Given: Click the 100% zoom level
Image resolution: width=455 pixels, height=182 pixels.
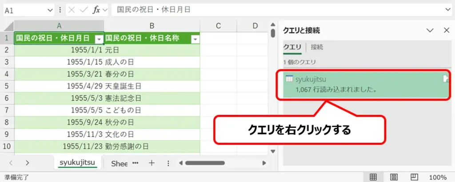Looking at the screenshot, I should [438, 177].
